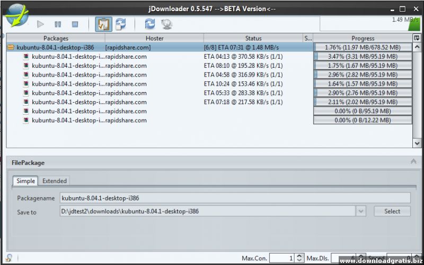This screenshot has width=424, height=265.
Task: Click the status '[6/8] ETA 07:31 @ 1.48 MB/s'
Action: [x=241, y=48]
